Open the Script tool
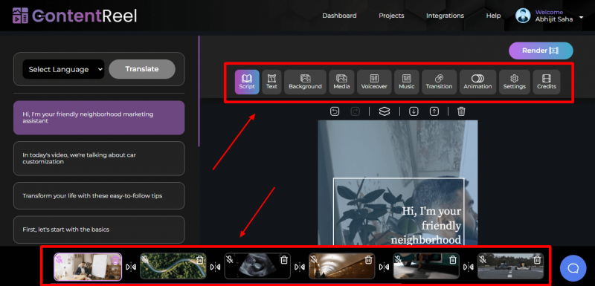Image resolution: width=595 pixels, height=286 pixels. tap(247, 82)
